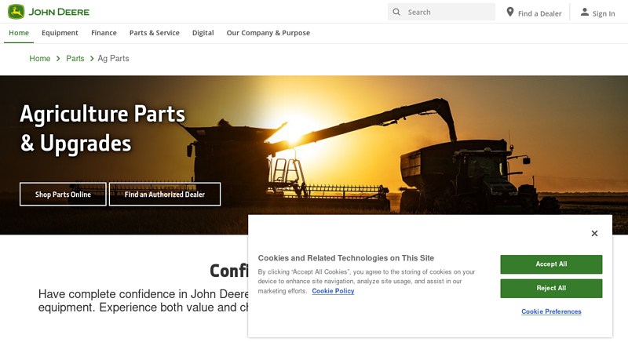Click the Sign In person icon
Viewport: 628px width, 353px height.
584,12
